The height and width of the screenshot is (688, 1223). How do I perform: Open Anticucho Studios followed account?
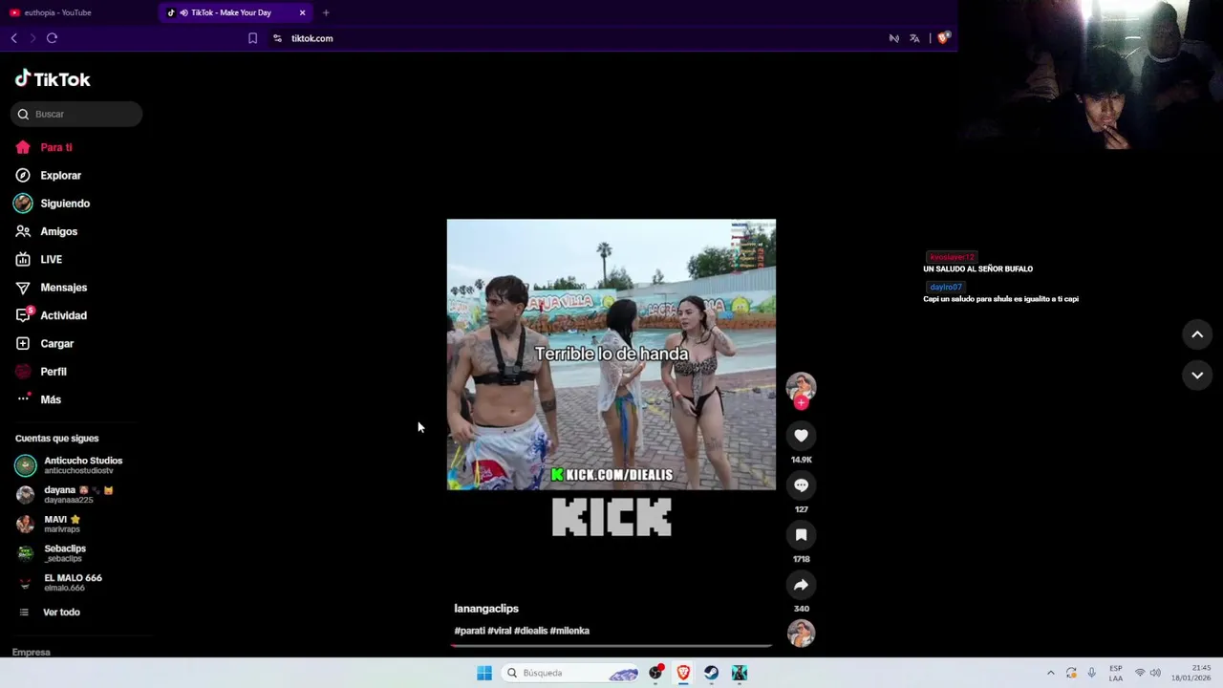coord(69,465)
